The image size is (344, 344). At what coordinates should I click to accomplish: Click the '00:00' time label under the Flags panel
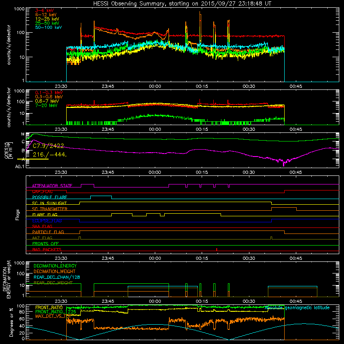[x=155, y=258]
